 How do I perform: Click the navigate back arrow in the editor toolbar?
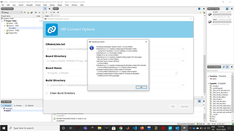(x=54, y=12)
